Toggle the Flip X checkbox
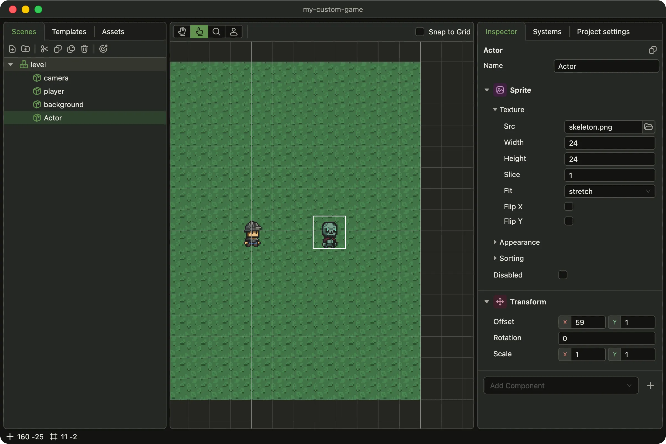 click(569, 207)
